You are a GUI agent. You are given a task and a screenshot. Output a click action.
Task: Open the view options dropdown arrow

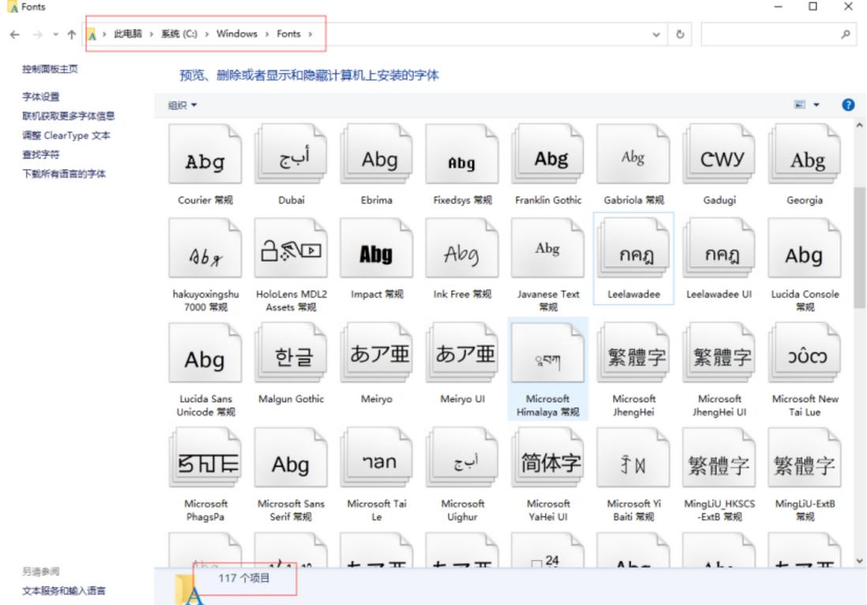pyautogui.click(x=816, y=104)
